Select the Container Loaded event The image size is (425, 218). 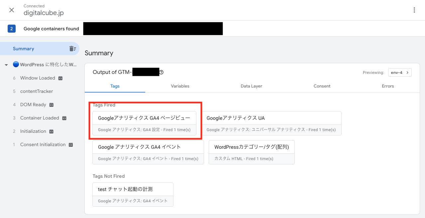click(x=40, y=118)
